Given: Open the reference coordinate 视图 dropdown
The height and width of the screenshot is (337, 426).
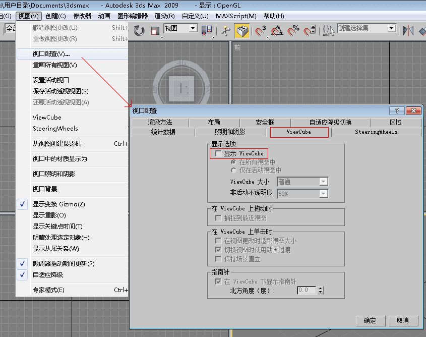Looking at the screenshot, I should pyautogui.click(x=180, y=28).
